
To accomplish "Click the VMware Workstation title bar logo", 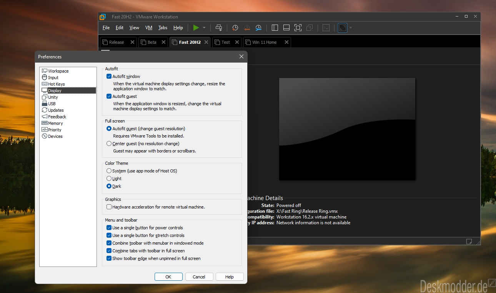I will coord(103,17).
